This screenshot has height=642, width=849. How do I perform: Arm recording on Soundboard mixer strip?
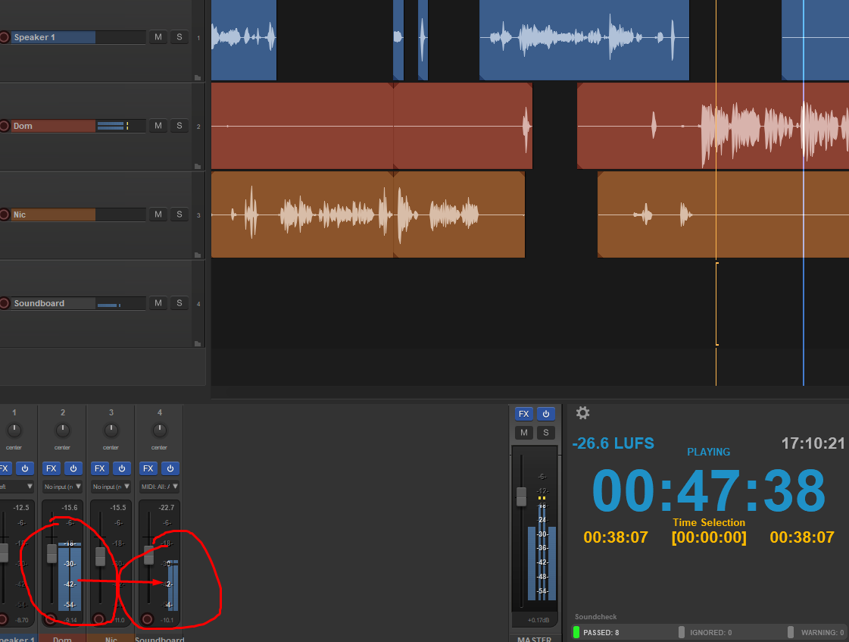[x=147, y=619]
